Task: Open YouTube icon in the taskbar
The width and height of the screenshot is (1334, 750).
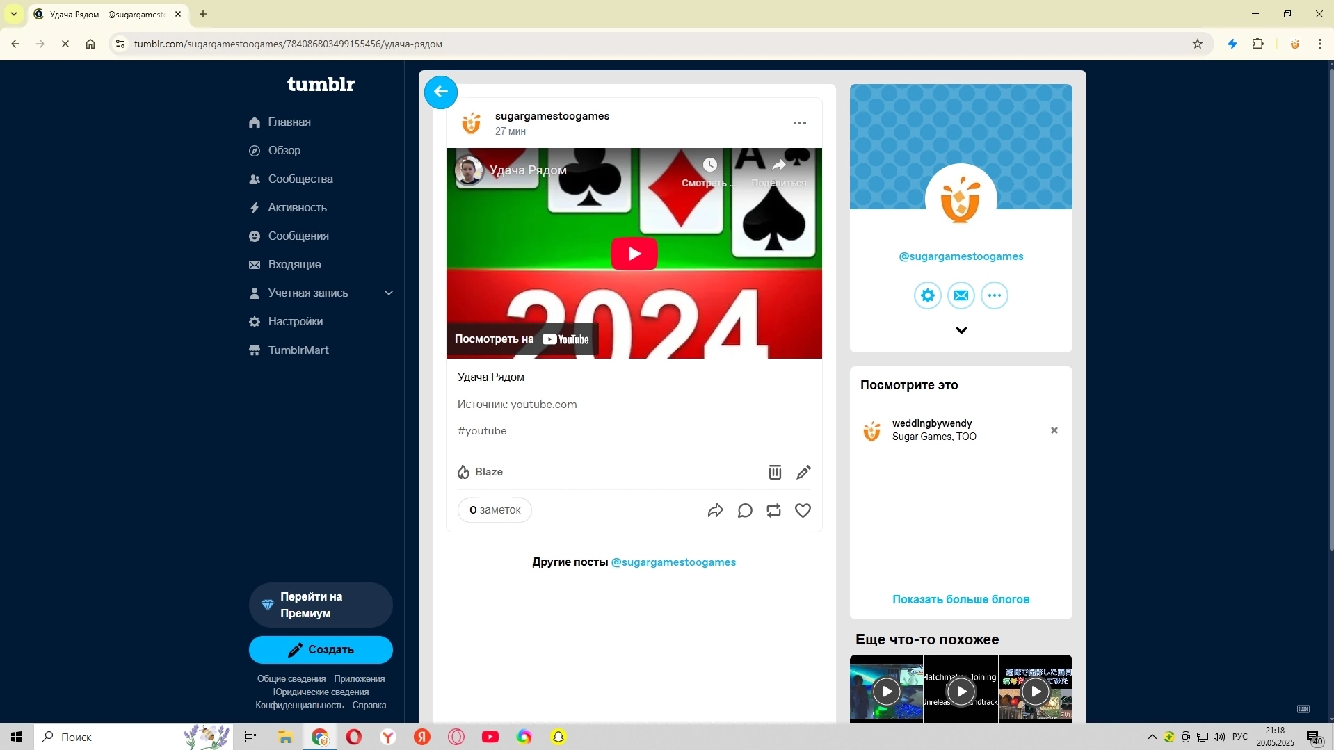Action: 490,737
